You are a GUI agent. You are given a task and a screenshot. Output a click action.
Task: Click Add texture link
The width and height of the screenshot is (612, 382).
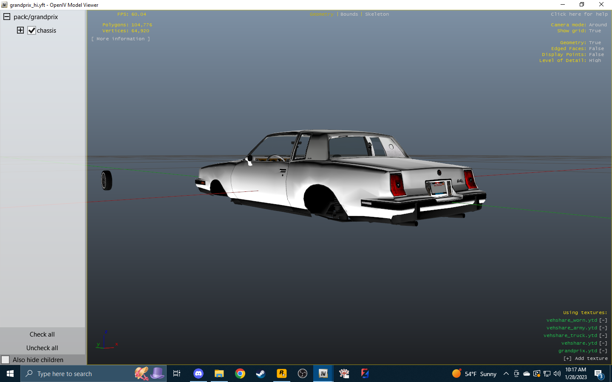585,359
